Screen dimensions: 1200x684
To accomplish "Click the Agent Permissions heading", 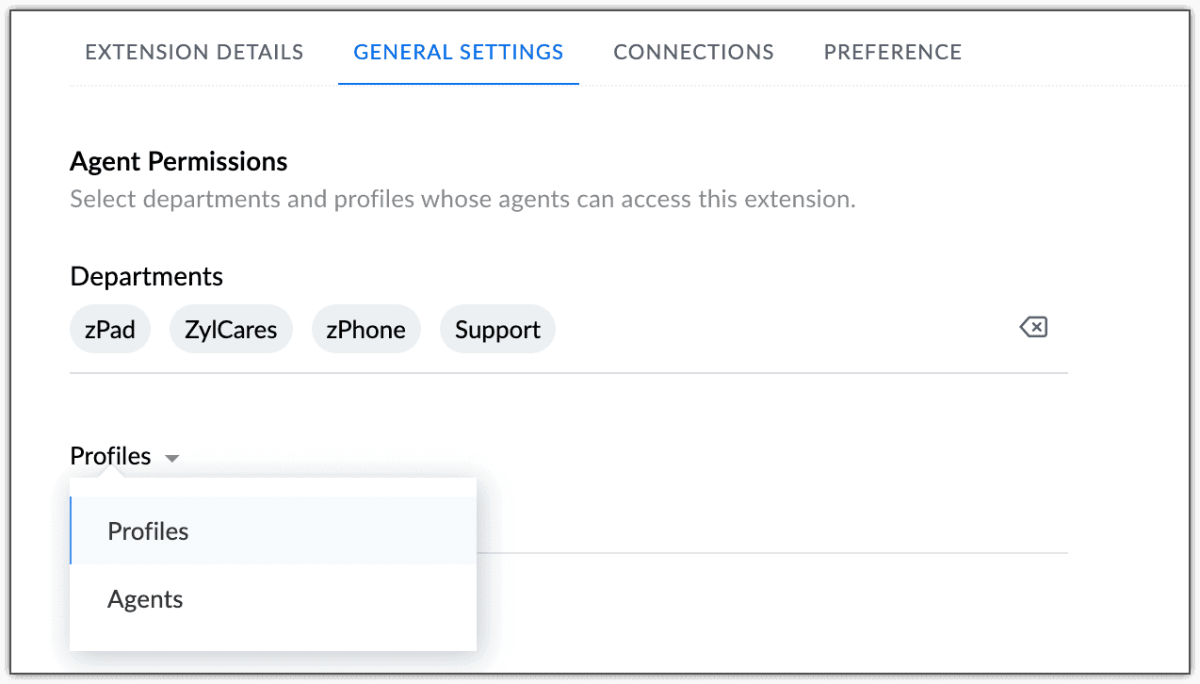I will click(179, 162).
